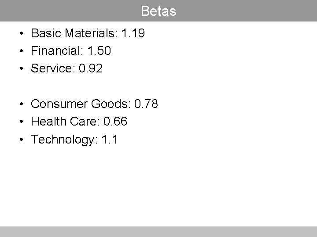
Task: Click the 0.78 beta value
Action: point(146,104)
